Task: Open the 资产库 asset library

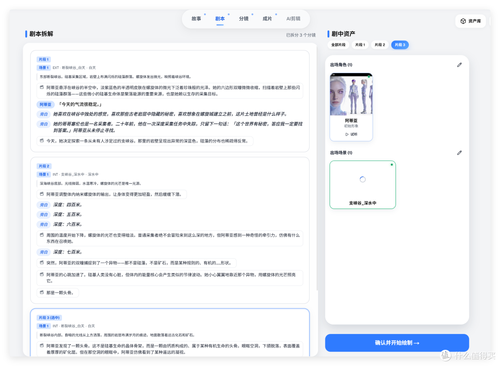Action: [x=470, y=21]
